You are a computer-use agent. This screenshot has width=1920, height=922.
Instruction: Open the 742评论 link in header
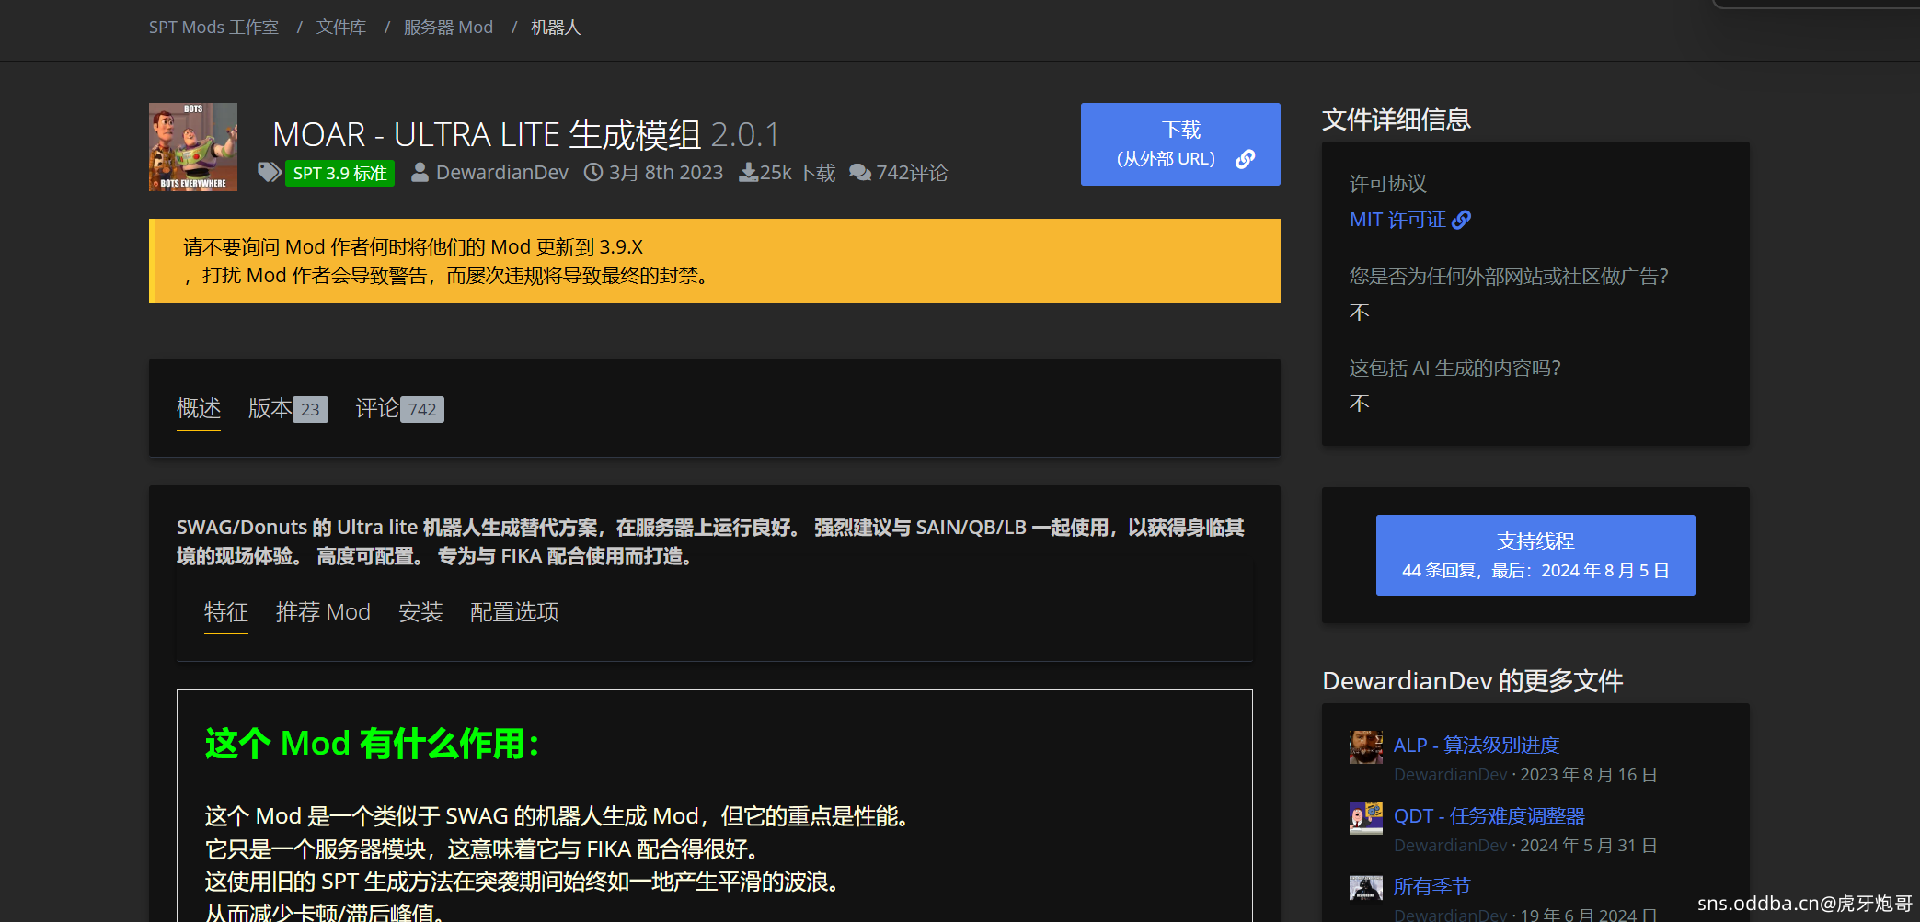(x=912, y=173)
